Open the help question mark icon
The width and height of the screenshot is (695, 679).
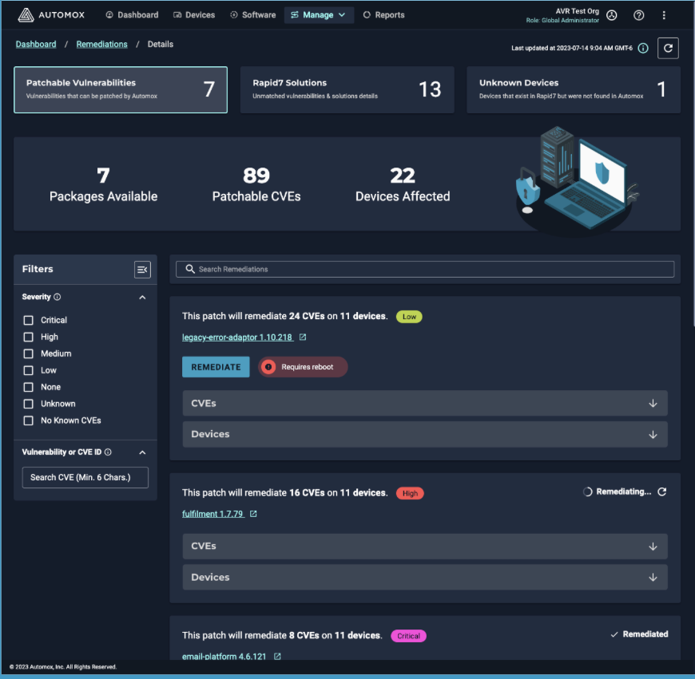pos(639,15)
